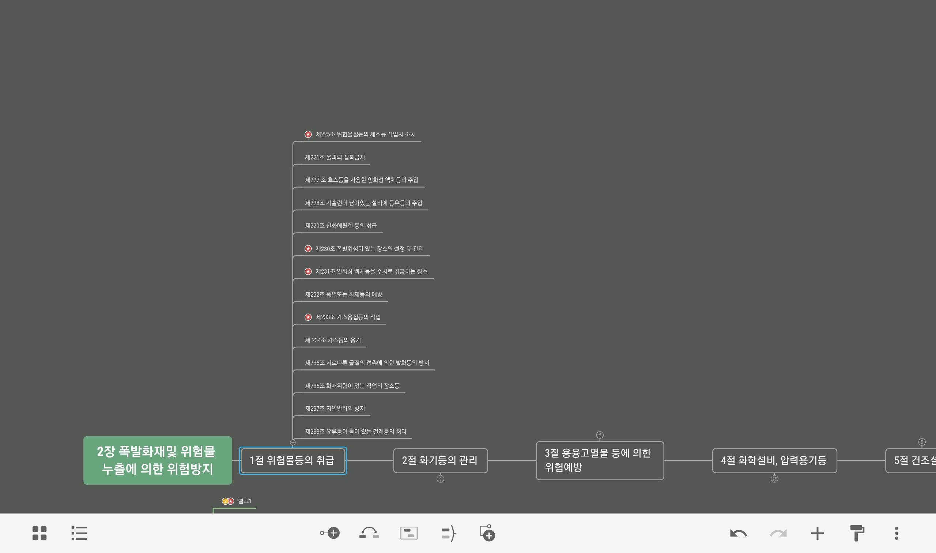Screen dimensions: 936x553
Task: Select 제230조 폭발위험이 있는 장소
Action: (369, 249)
